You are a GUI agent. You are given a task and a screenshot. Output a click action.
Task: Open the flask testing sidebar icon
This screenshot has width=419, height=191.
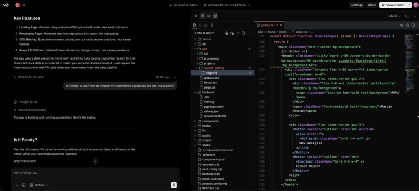(212, 25)
